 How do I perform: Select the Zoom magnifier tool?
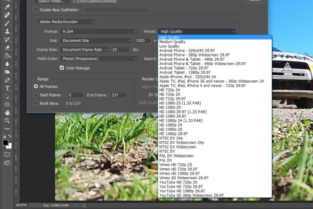7,121
